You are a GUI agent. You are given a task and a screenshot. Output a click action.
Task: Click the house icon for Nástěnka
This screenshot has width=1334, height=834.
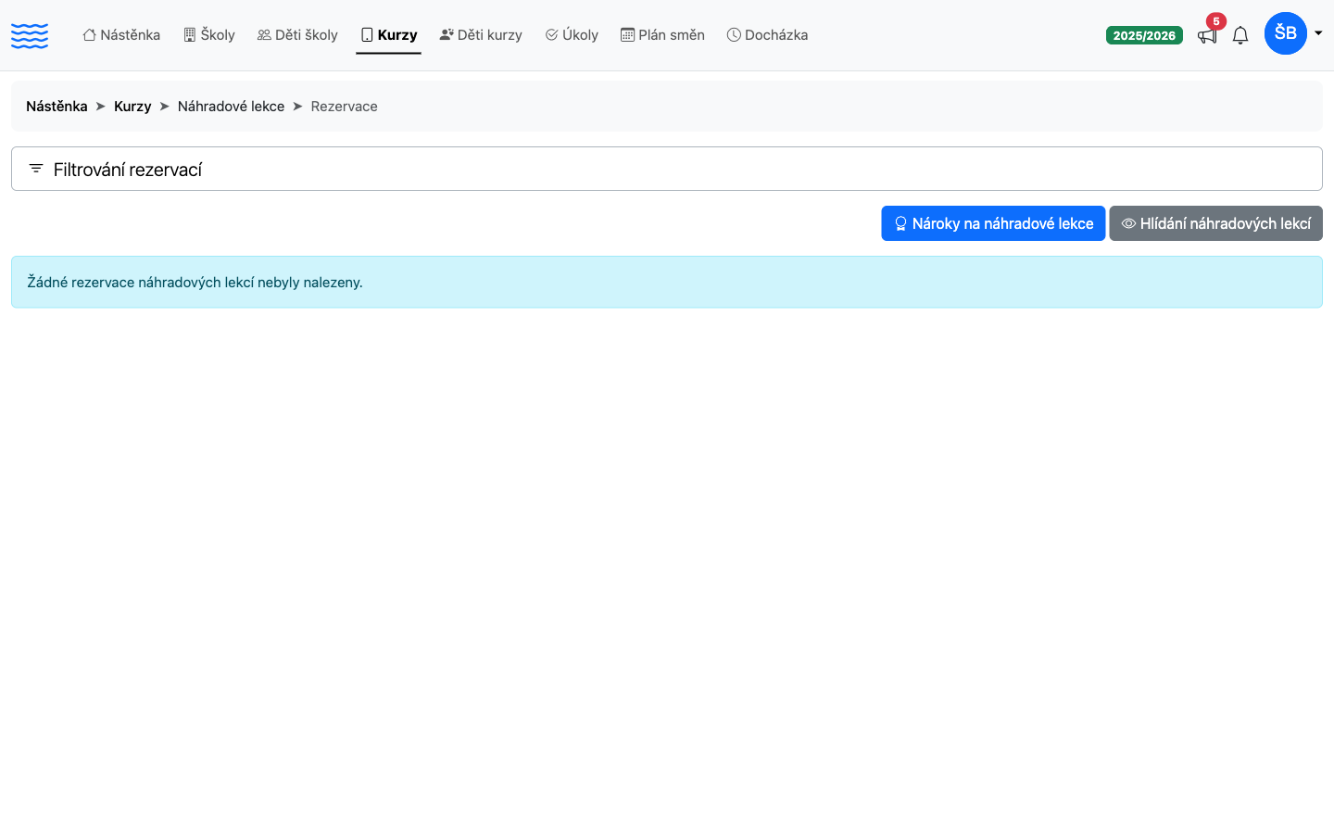click(x=89, y=35)
